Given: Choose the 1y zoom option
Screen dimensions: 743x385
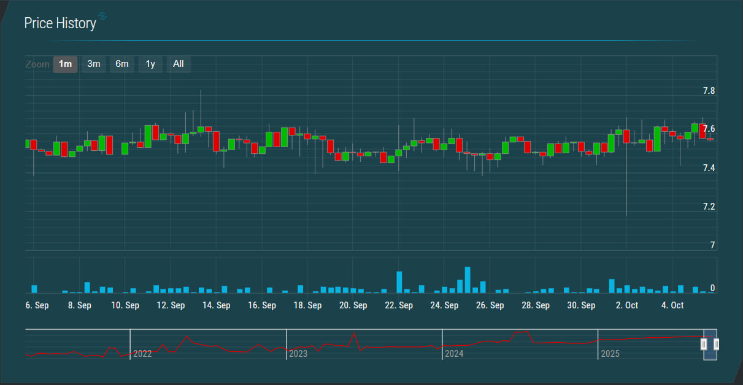Looking at the screenshot, I should 150,64.
